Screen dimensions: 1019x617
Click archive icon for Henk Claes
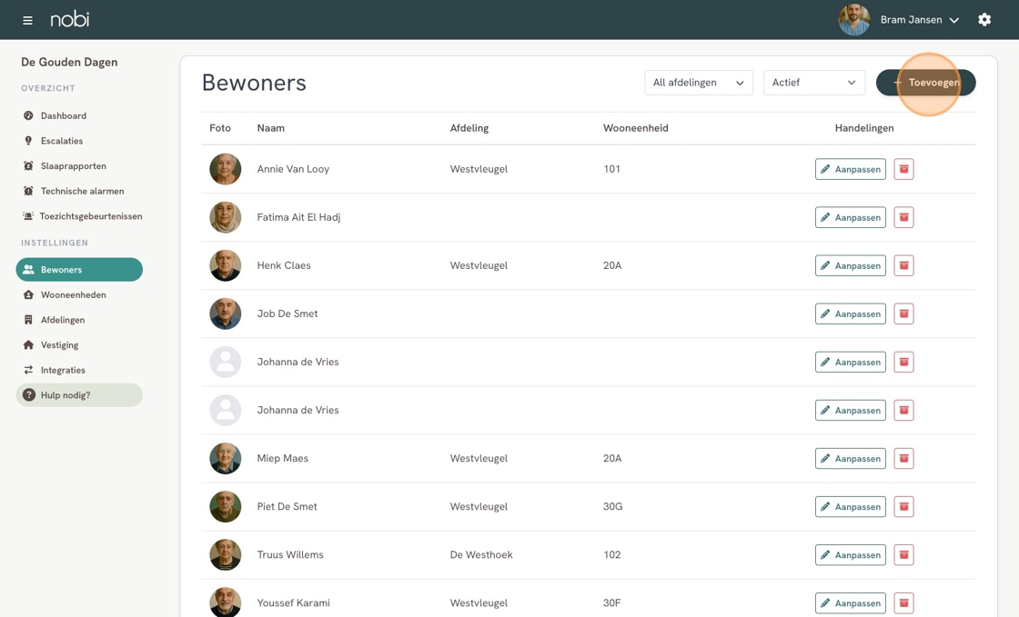tap(903, 265)
